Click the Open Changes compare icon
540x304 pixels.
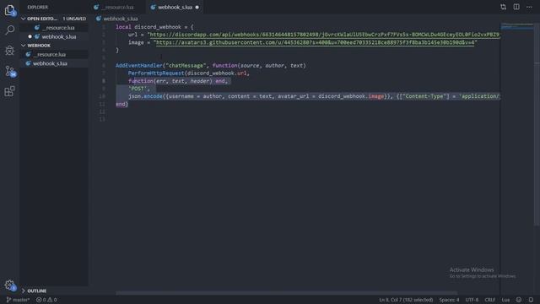point(503,7)
